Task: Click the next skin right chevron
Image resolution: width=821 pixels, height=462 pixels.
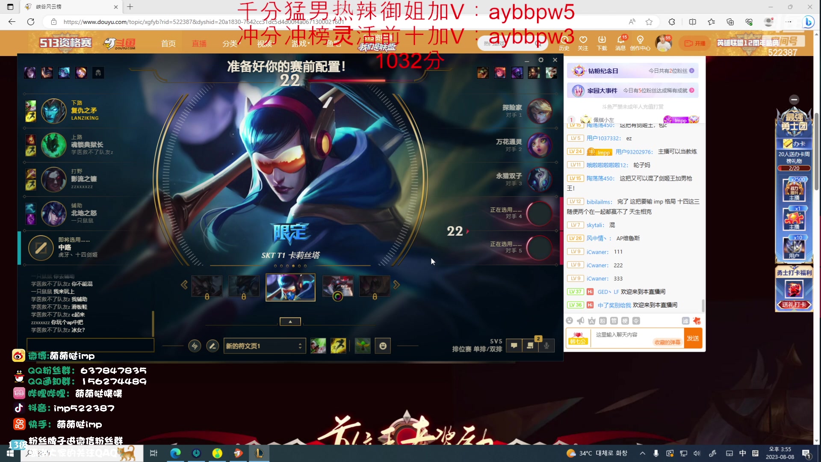Action: coord(396,285)
